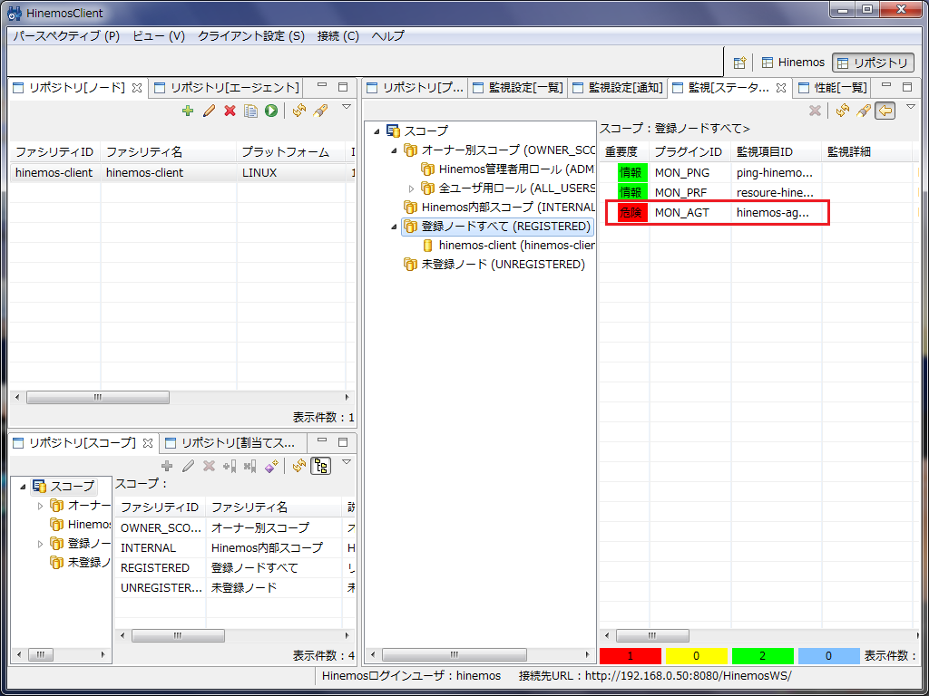Click the green info count box
Screen dimensions: 929x696
pos(762,656)
